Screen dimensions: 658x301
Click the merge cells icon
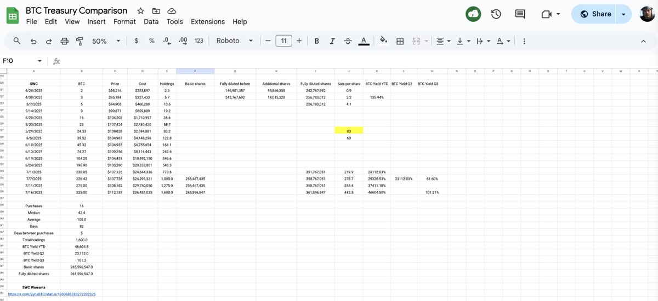point(416,41)
